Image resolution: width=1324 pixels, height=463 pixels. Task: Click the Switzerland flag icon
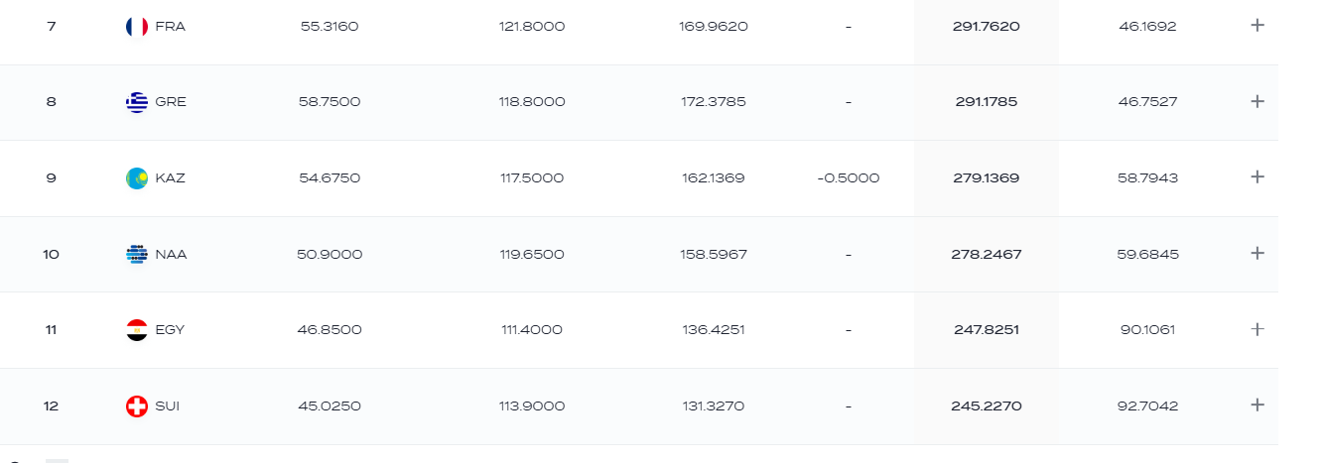(137, 406)
